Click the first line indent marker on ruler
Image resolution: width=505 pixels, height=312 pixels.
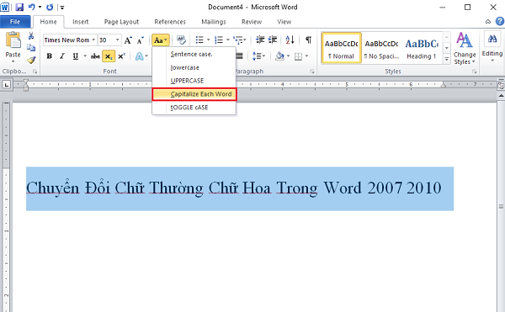click(26, 82)
